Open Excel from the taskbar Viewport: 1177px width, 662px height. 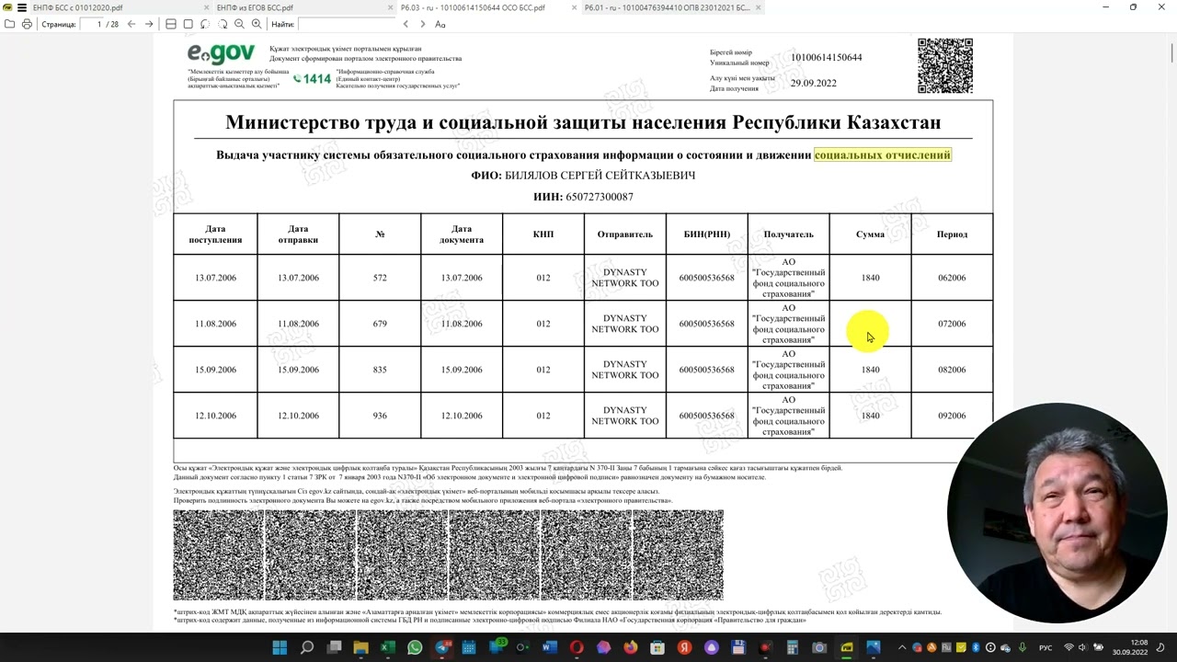[x=388, y=648]
